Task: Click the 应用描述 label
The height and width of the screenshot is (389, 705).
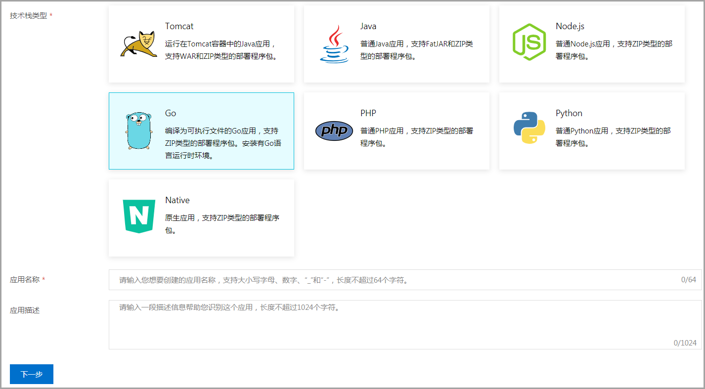Action: [25, 310]
